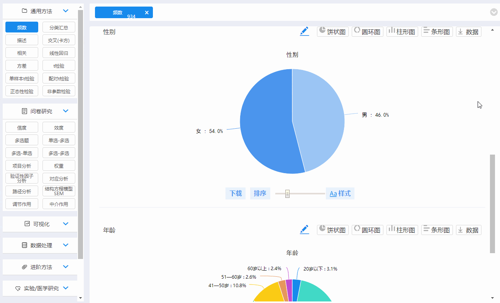Select the 分类汇总 method

59,27
